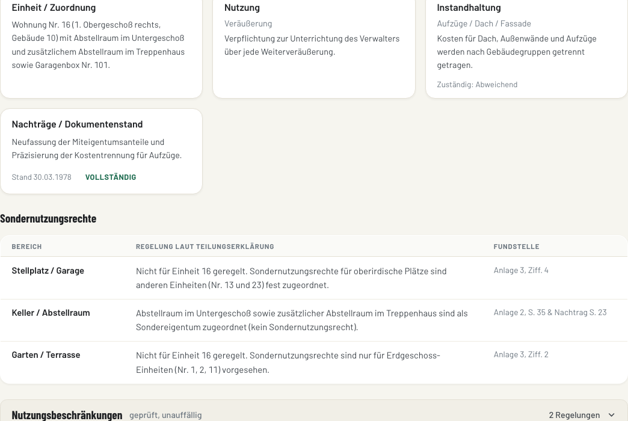Click the REGELUNG LAUT TEILUNGSERKLÄRUNG column header
Viewport: 628px width, 421px height.
coord(205,247)
